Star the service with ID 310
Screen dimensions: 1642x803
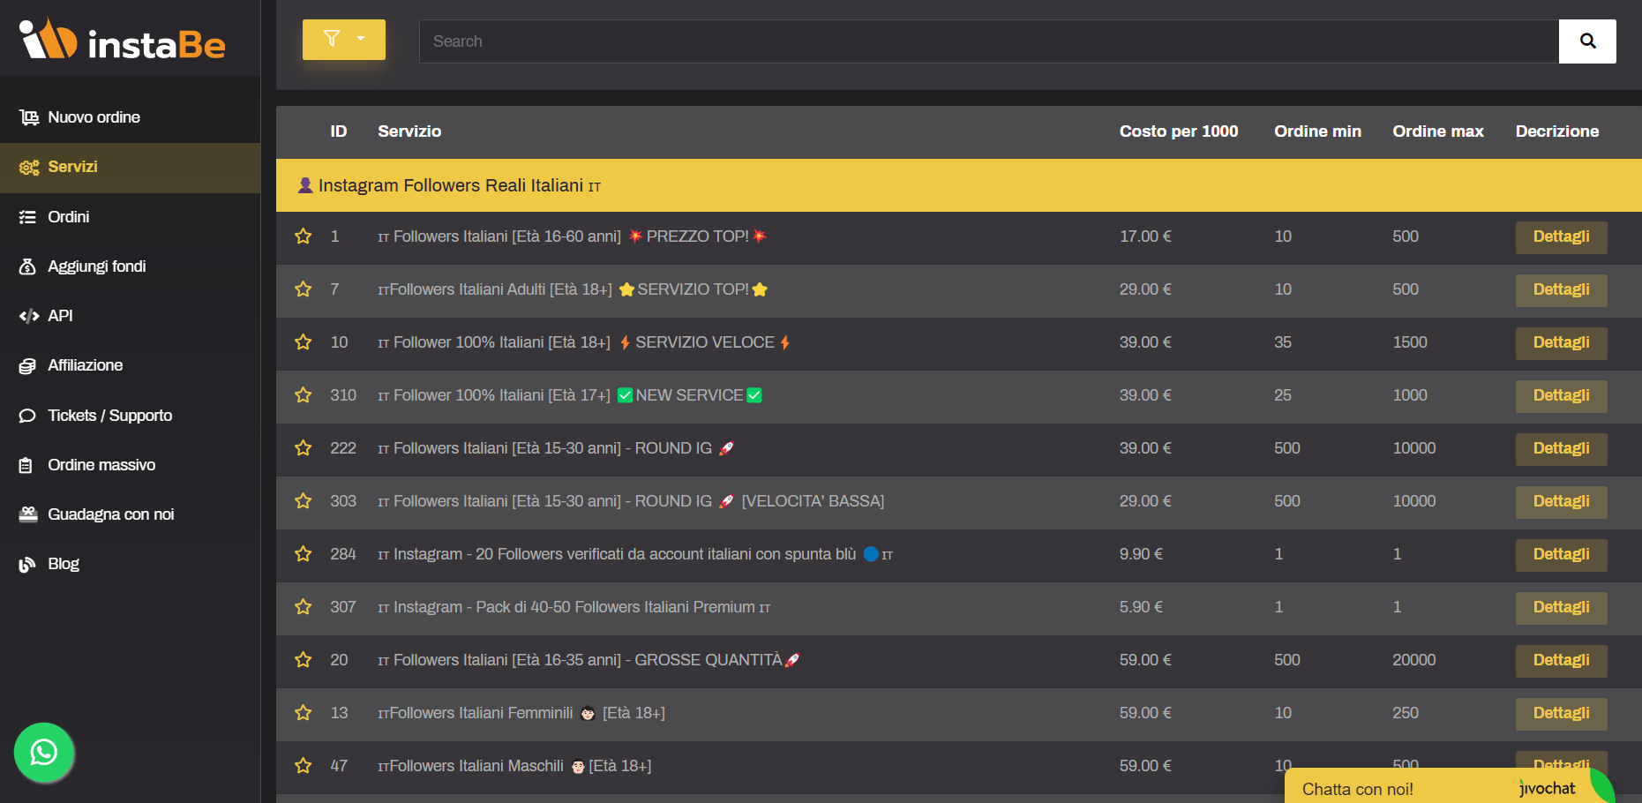(x=303, y=395)
